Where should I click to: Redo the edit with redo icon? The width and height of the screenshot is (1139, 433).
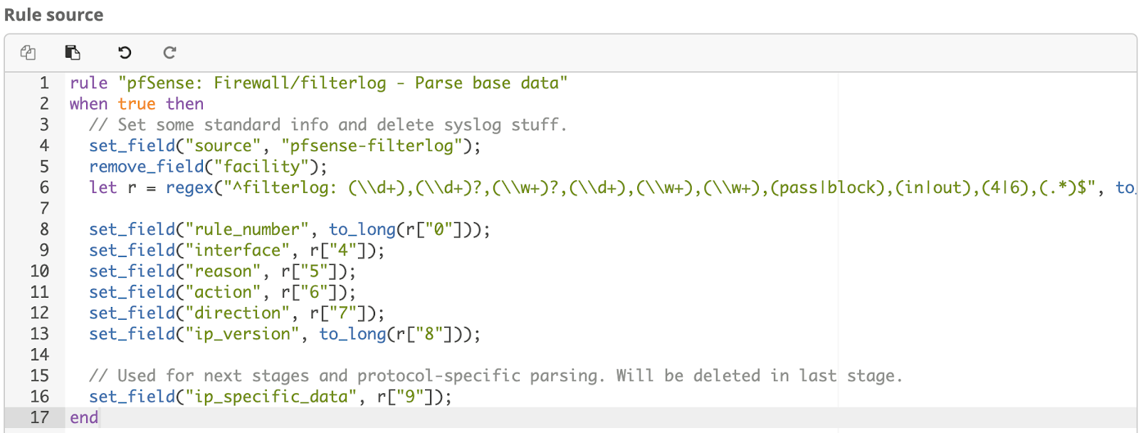pos(169,52)
